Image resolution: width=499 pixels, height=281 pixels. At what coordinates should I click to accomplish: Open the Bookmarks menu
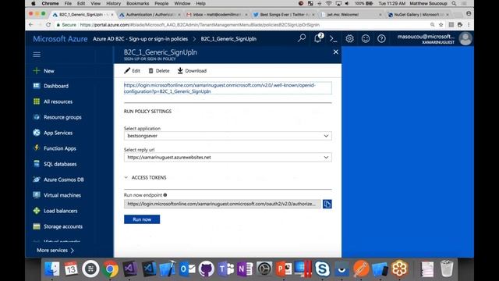(137, 3)
